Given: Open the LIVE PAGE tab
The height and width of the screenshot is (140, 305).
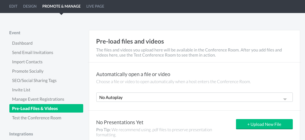Looking at the screenshot, I should click(95, 6).
